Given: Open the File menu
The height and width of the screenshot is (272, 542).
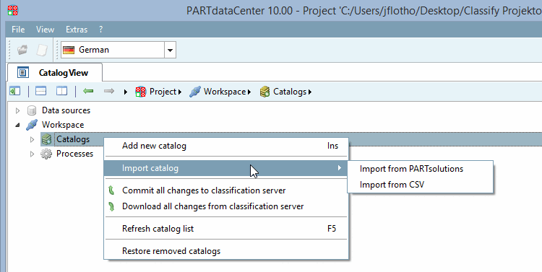Looking at the screenshot, I should click(18, 30).
